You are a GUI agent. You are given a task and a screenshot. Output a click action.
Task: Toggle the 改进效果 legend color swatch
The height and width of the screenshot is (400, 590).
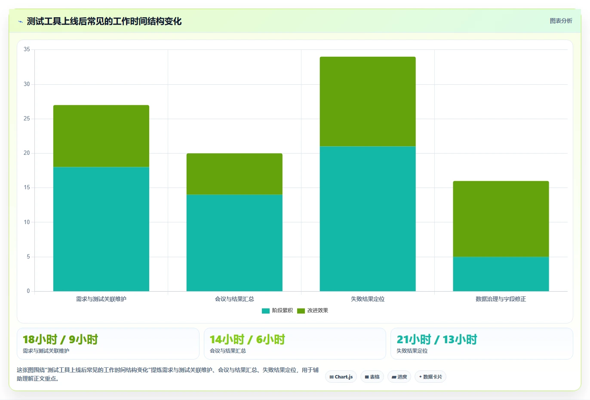tap(301, 311)
